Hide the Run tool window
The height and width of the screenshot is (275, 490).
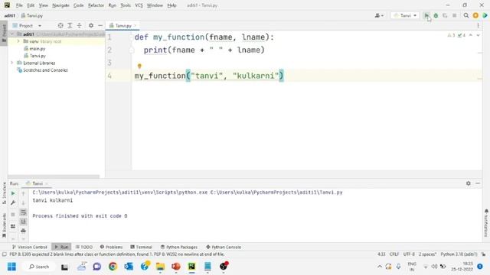point(478,183)
